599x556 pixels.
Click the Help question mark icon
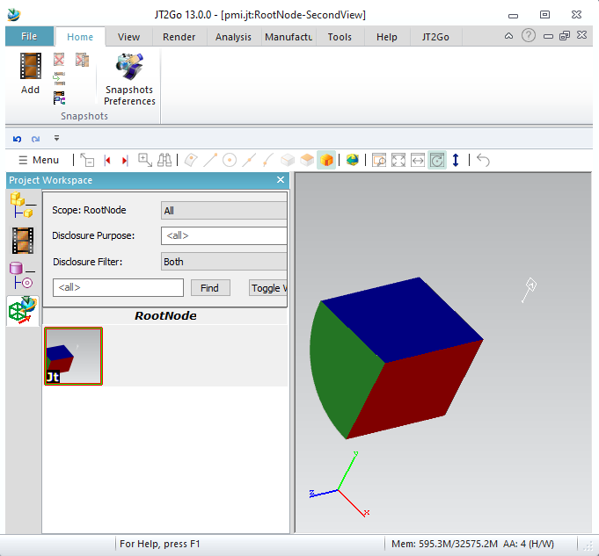(529, 36)
